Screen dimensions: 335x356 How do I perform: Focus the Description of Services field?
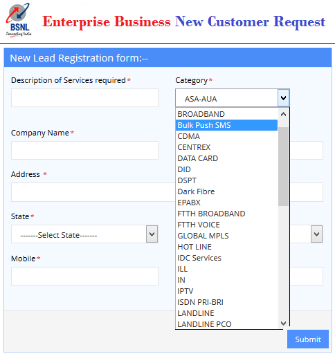coord(84,97)
